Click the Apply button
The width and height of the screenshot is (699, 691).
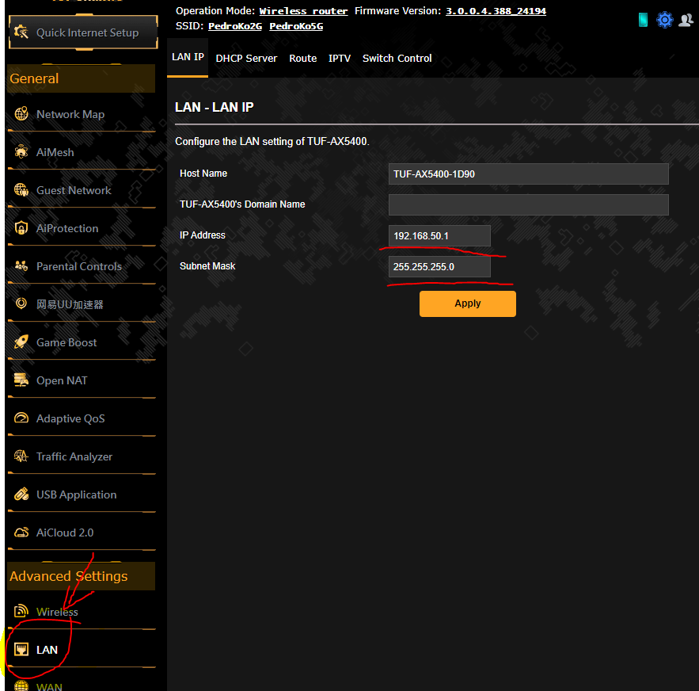click(467, 304)
